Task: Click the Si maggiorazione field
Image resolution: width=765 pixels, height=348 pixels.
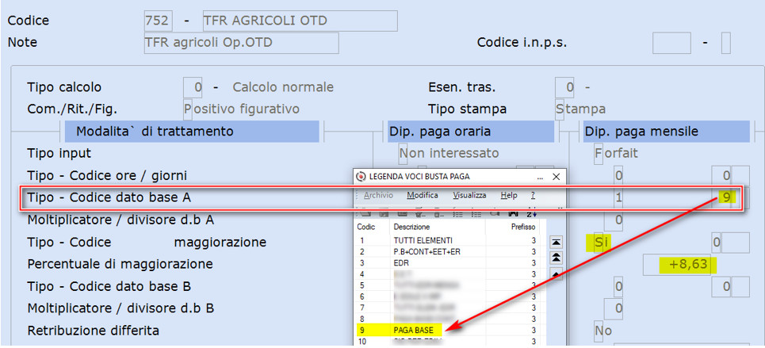Action: [599, 242]
